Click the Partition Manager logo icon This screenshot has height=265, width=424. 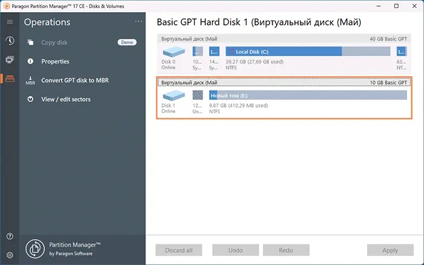(x=35, y=249)
